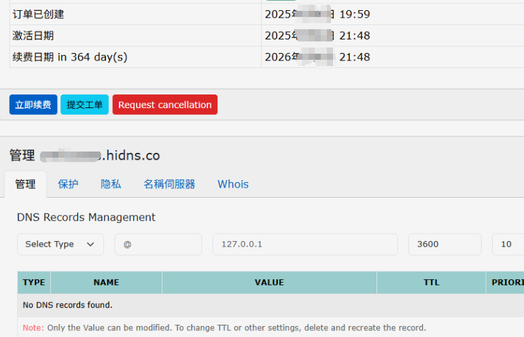Click the TTL column header
The height and width of the screenshot is (337, 524).
431,283
